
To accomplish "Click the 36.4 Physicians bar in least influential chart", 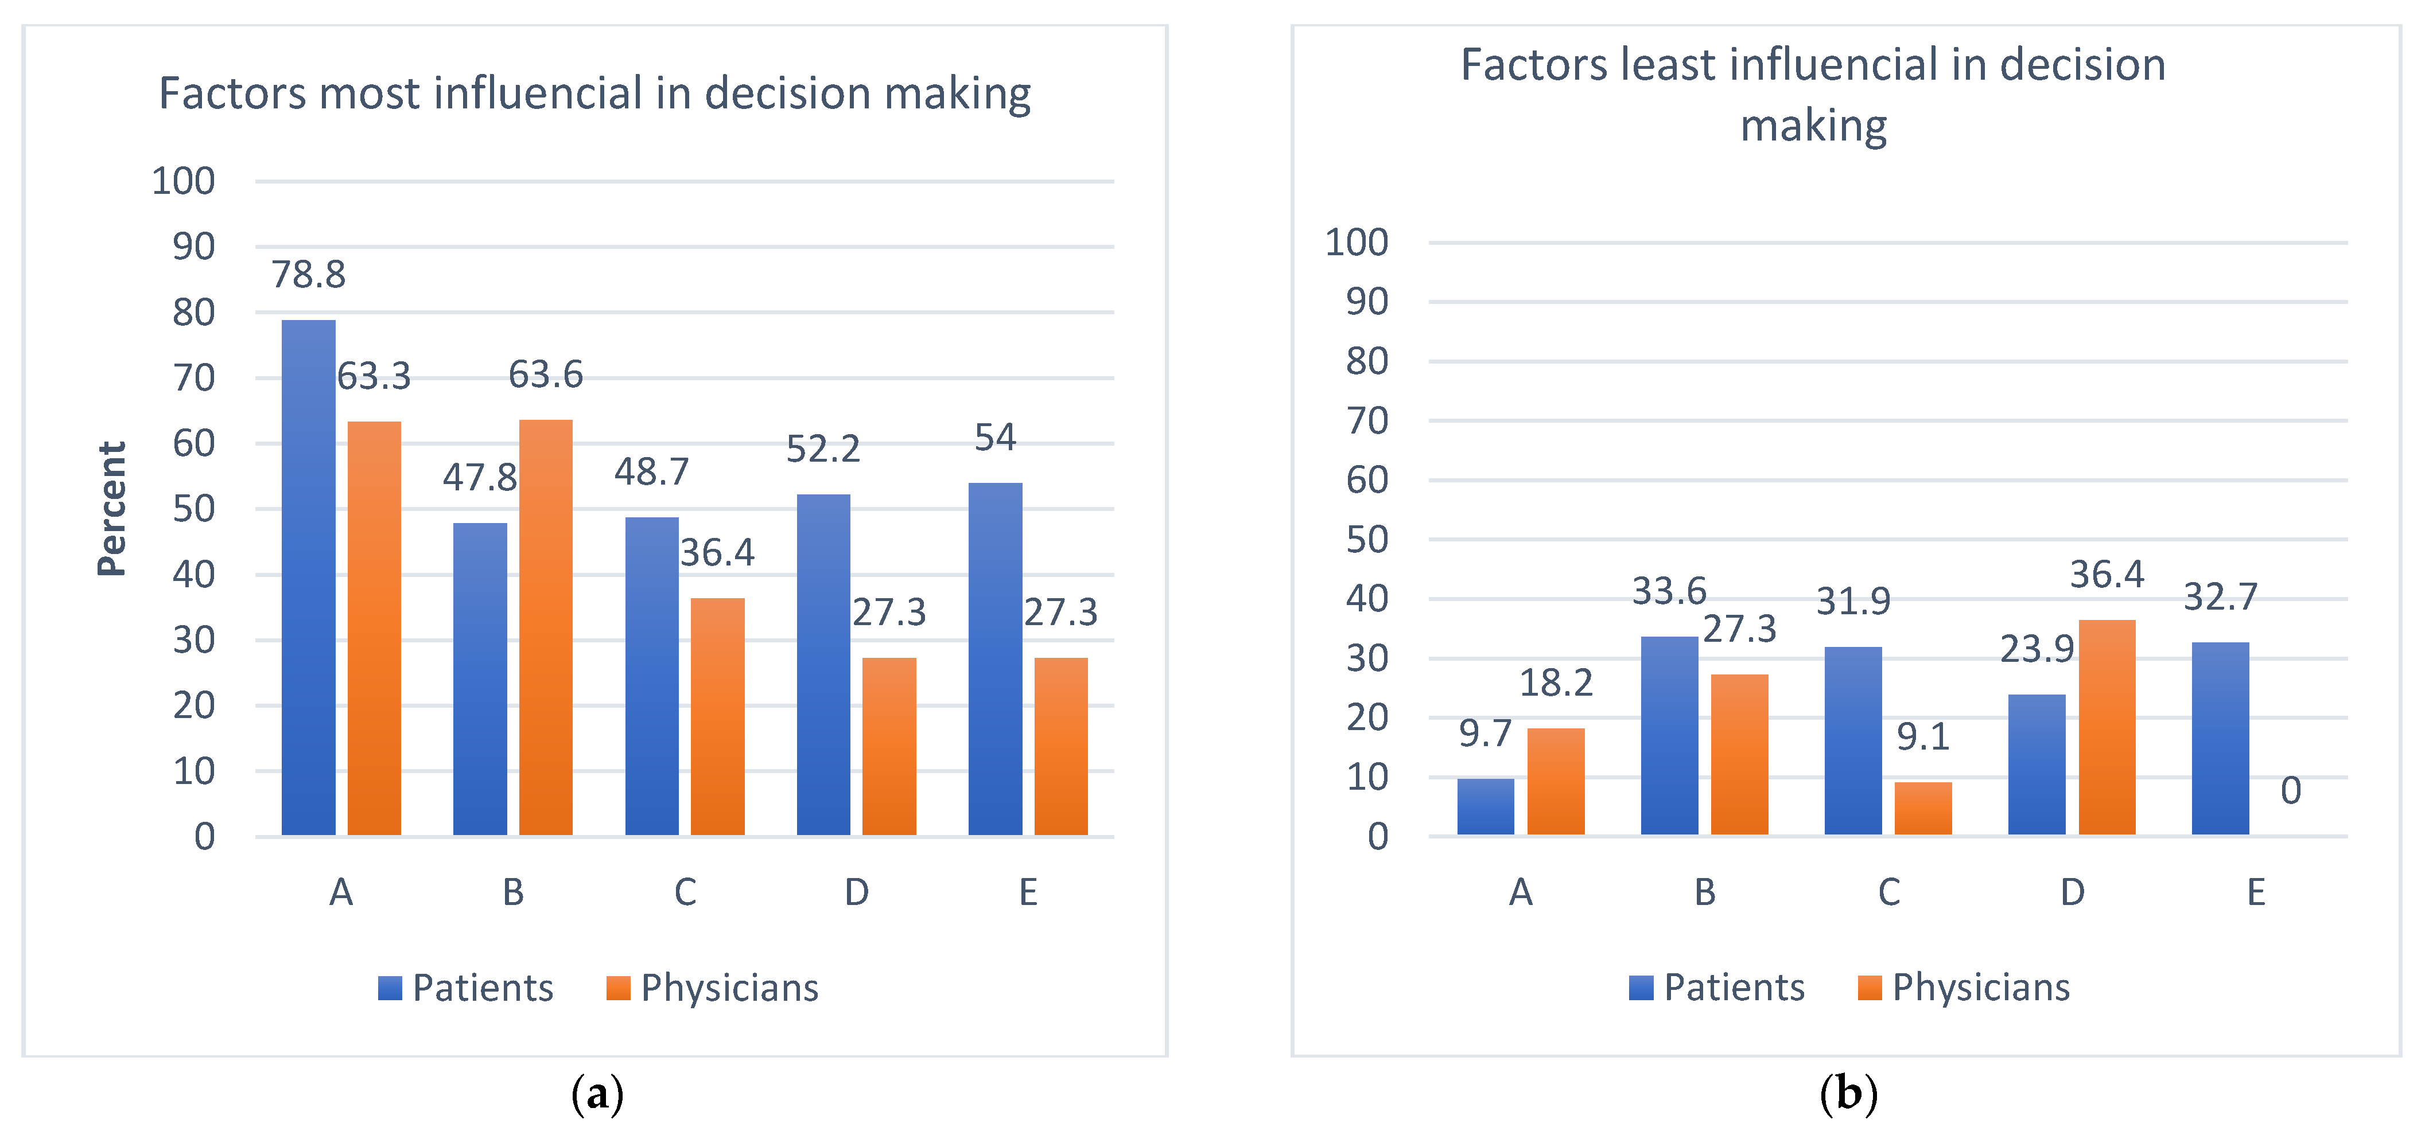I will (x=2107, y=727).
